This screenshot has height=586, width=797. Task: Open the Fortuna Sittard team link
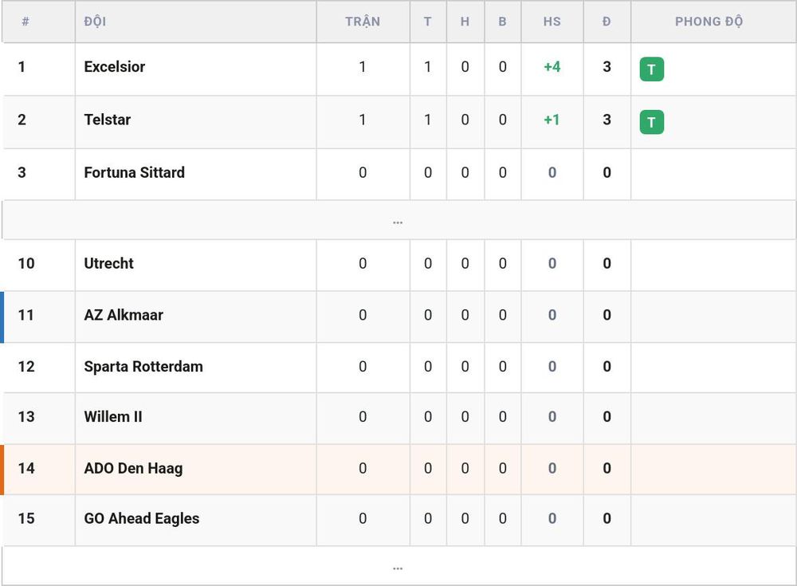coord(134,172)
